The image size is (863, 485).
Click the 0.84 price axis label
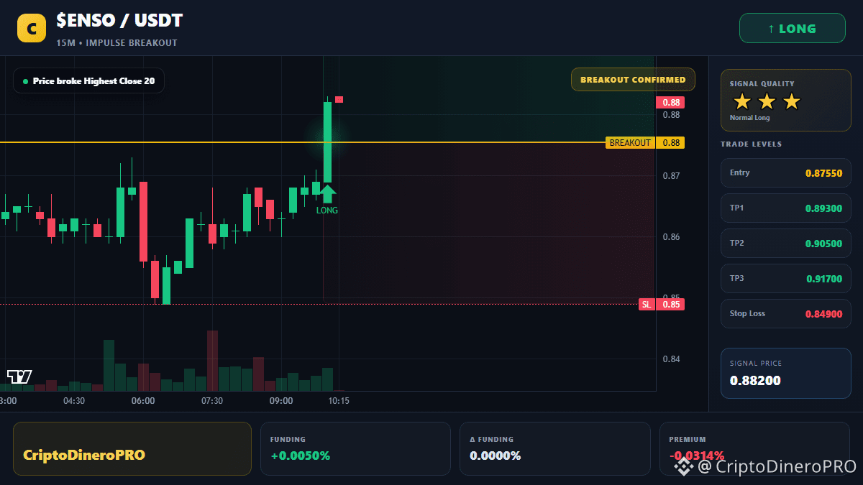pos(671,359)
